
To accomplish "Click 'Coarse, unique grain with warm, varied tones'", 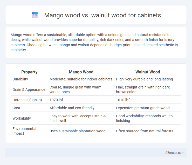I will (76, 90).
